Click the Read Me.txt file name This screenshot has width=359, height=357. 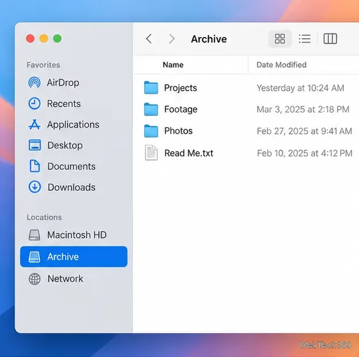(189, 153)
